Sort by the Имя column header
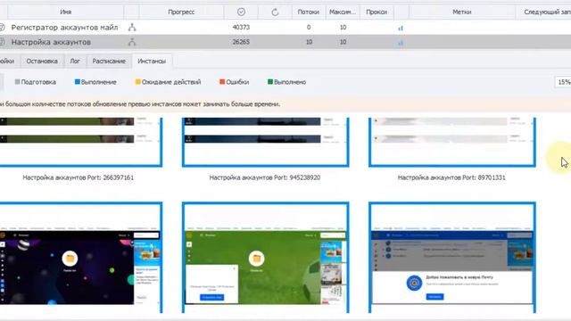 coord(65,12)
